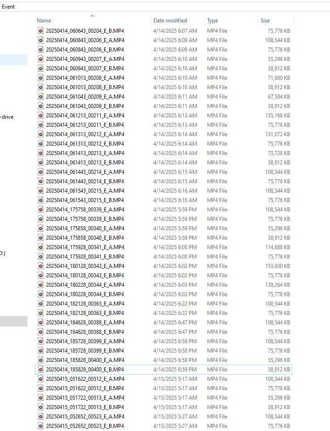Sort files using the Type column header
The image size is (330, 431).
tap(212, 21)
